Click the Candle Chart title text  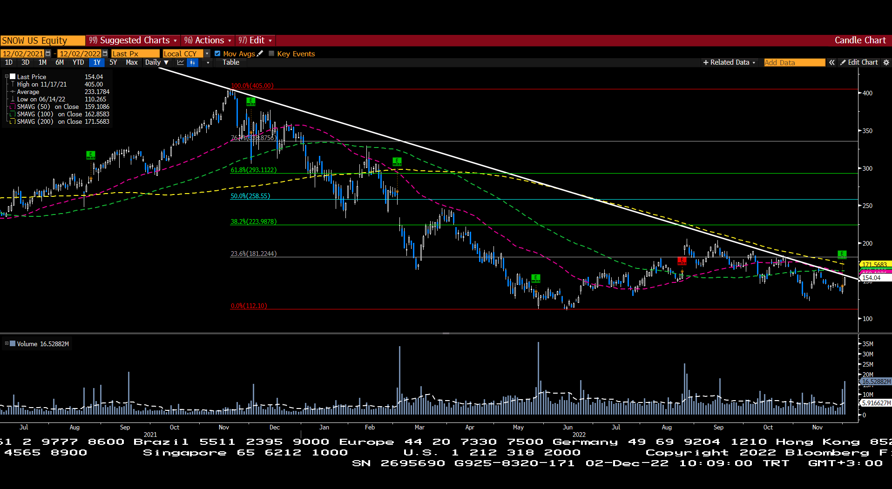pos(860,40)
